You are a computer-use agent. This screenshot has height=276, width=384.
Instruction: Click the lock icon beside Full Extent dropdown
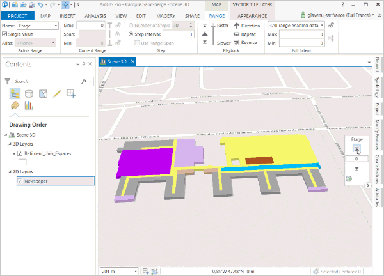[331, 25]
